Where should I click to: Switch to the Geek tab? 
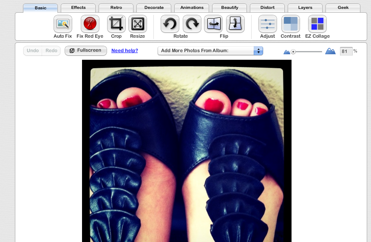(x=343, y=8)
